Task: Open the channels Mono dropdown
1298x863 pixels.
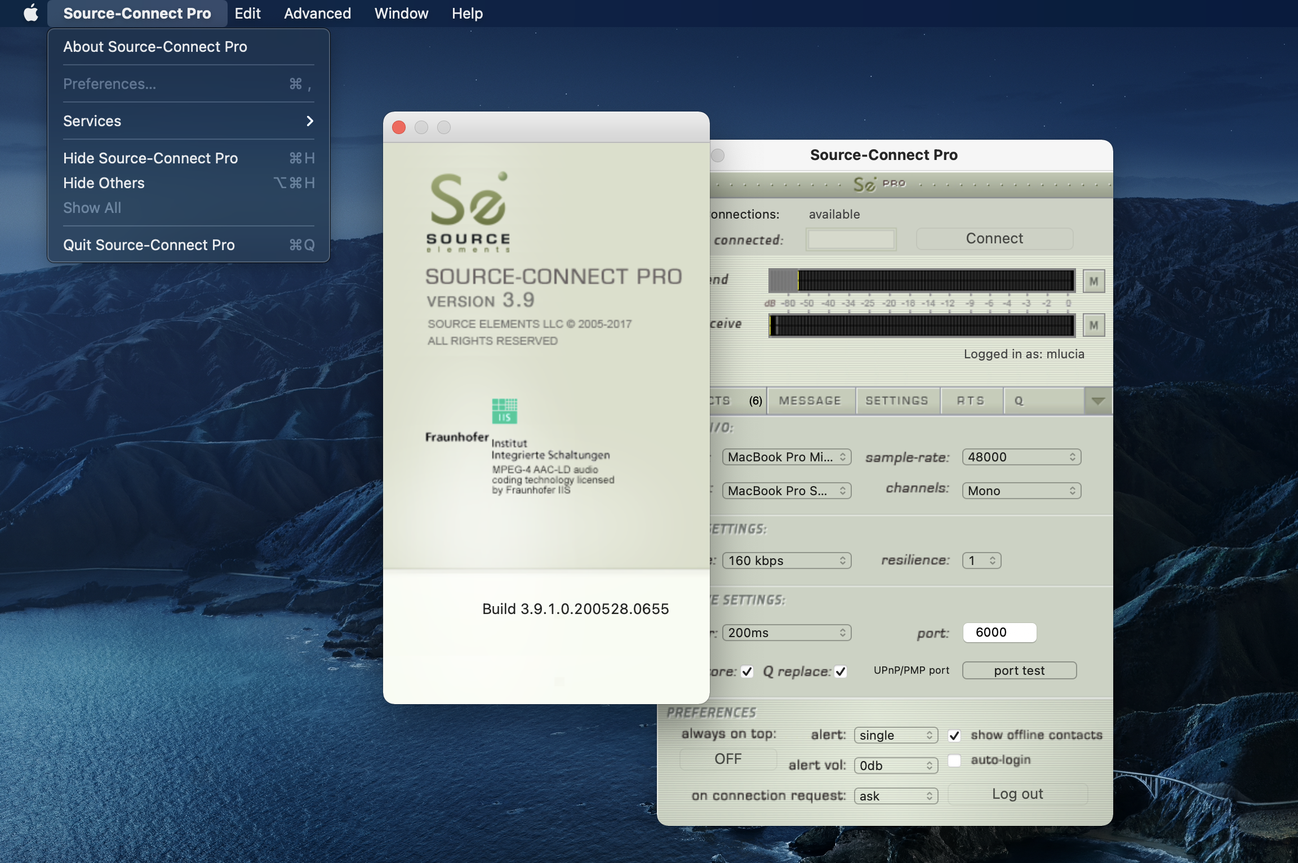Action: point(1021,491)
